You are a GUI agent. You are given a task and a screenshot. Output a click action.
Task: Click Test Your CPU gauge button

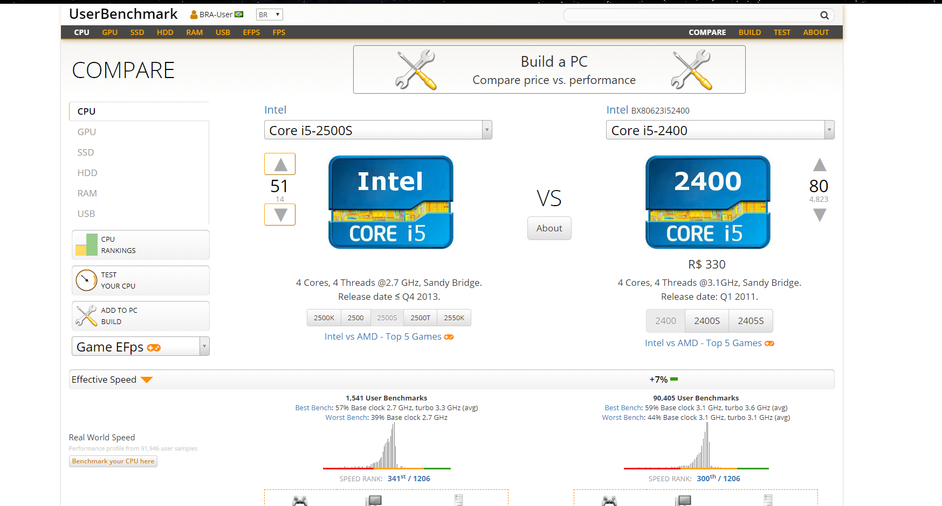coord(141,280)
